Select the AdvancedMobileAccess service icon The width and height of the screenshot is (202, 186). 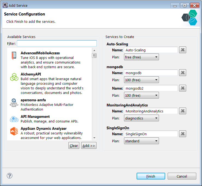(14, 56)
